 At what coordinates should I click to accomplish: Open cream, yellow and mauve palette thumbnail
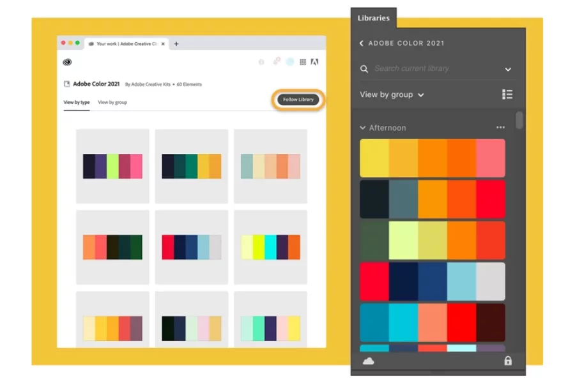[x=112, y=320]
